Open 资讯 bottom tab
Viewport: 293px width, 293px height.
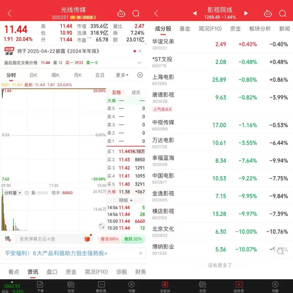coord(33,272)
